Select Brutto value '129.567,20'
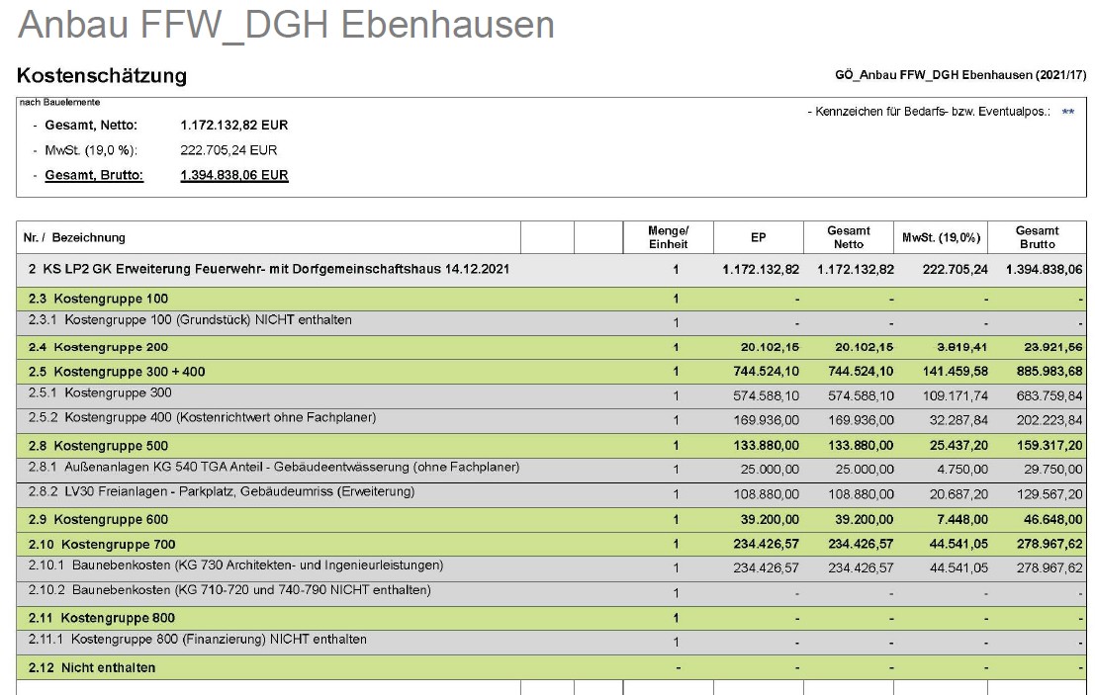The width and height of the screenshot is (1095, 695). pos(1049,494)
